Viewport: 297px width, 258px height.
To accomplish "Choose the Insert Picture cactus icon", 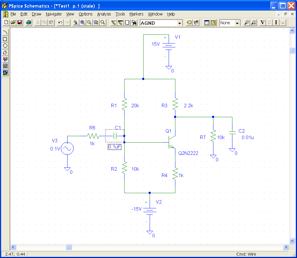I will click(x=5, y=73).
